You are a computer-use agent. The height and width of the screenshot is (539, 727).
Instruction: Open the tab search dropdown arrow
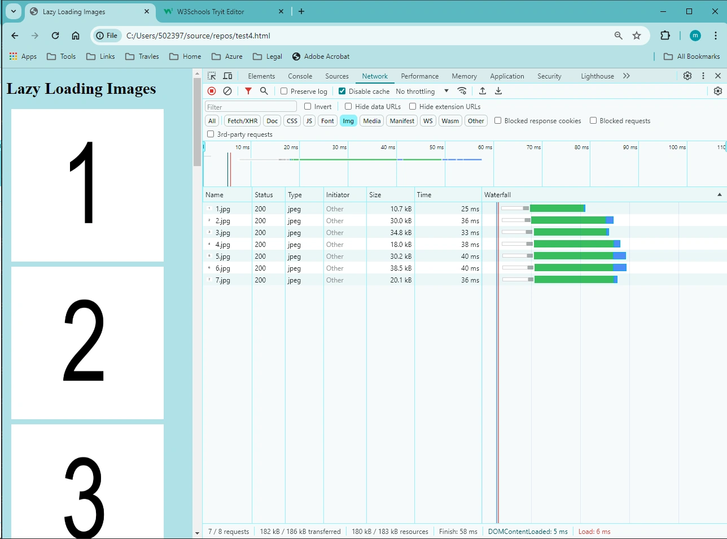[x=14, y=11]
